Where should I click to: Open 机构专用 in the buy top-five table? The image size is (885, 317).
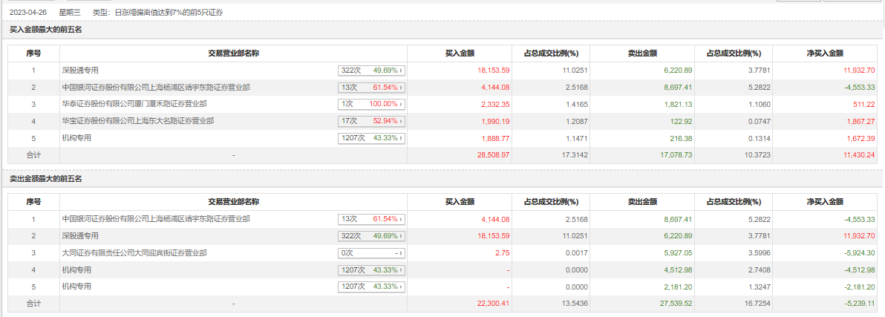pos(76,138)
